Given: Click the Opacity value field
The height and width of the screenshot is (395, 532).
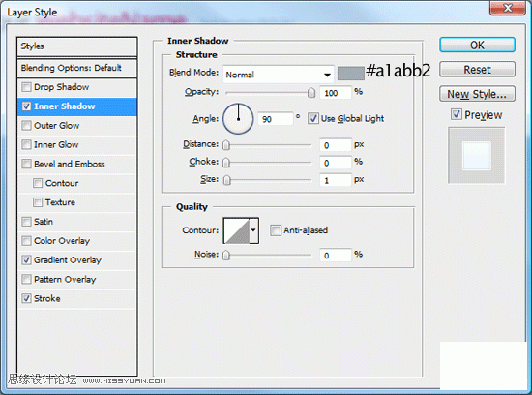Looking at the screenshot, I should tap(336, 93).
